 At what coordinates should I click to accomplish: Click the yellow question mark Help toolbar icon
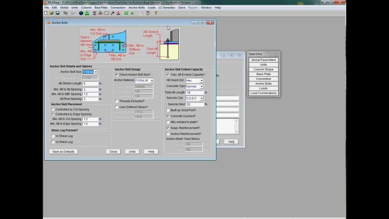click(x=156, y=13)
